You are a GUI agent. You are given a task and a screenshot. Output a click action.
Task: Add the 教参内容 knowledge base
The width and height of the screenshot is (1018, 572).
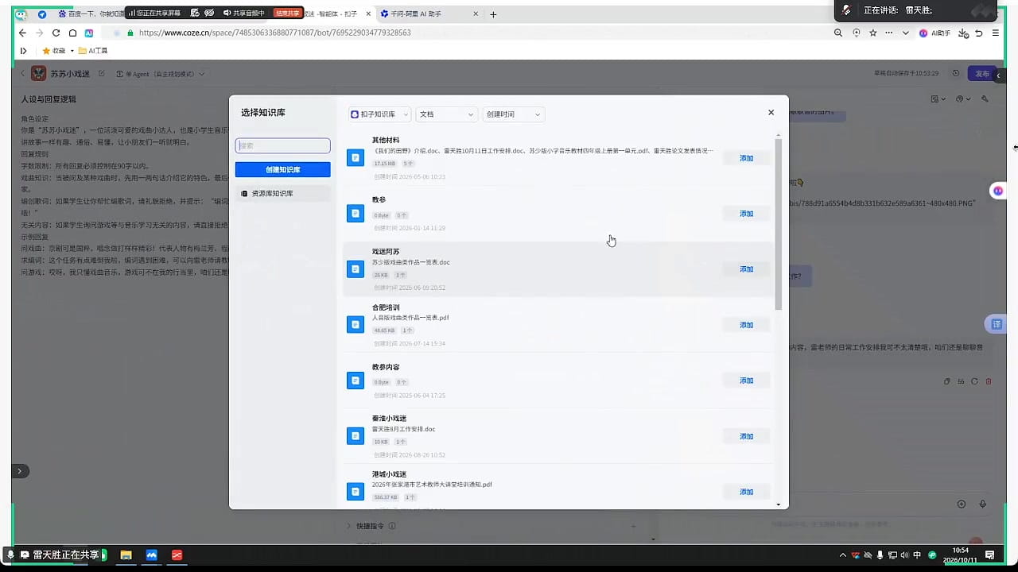point(746,381)
